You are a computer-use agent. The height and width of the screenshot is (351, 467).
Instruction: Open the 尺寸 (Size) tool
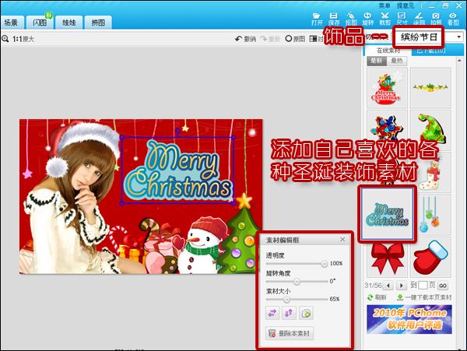coord(402,19)
